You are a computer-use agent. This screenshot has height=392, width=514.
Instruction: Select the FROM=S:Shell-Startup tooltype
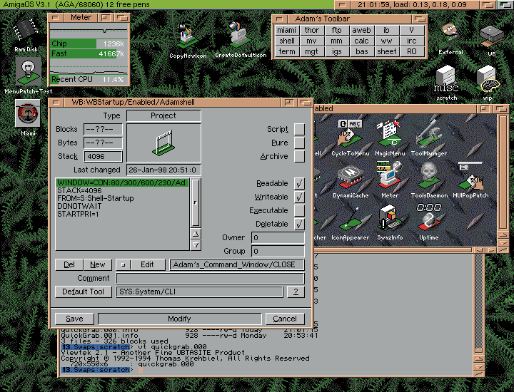tap(123, 198)
